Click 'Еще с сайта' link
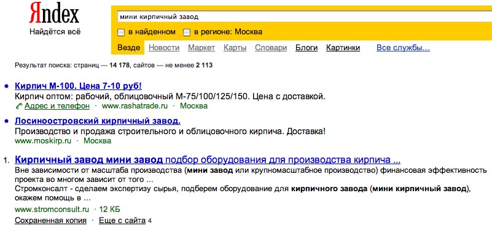Viewport: 492px width, 231px height. (x=122, y=221)
